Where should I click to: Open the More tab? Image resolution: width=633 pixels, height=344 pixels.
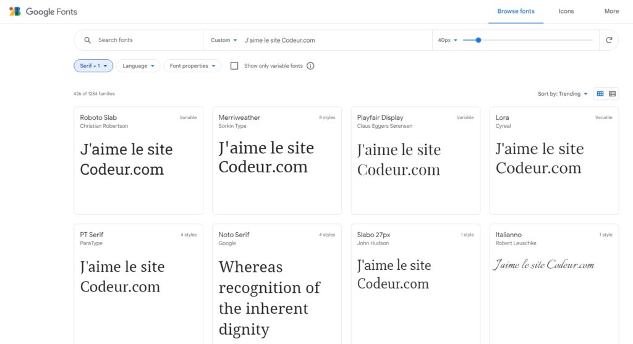click(611, 11)
